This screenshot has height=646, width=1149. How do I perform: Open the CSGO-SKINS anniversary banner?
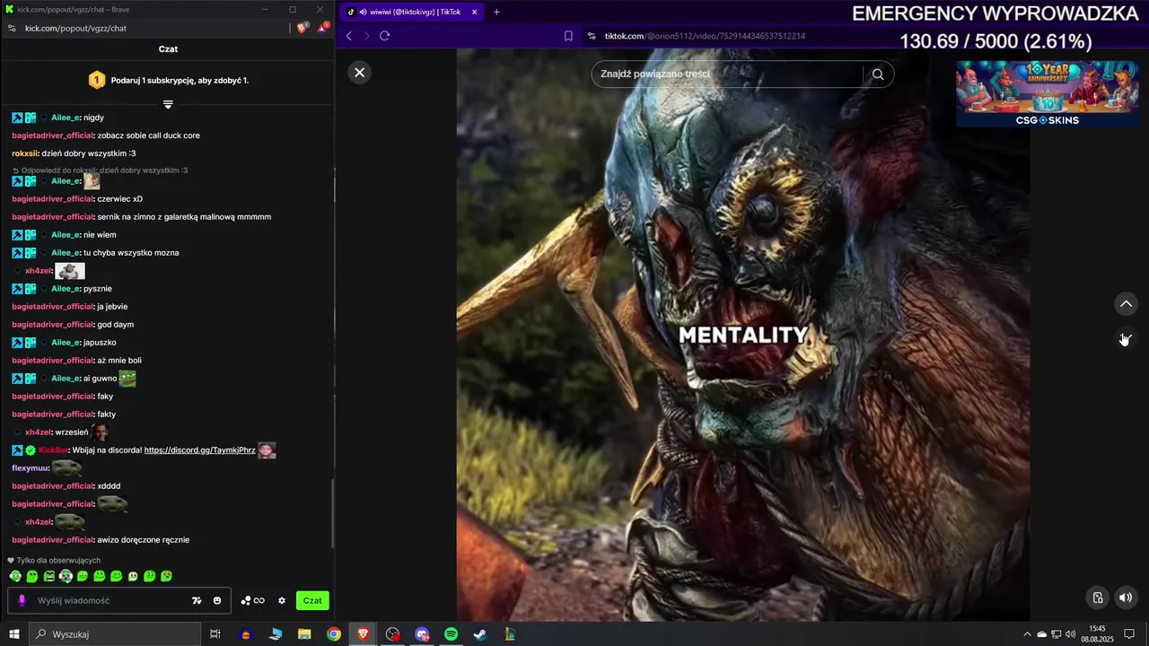(x=1047, y=93)
